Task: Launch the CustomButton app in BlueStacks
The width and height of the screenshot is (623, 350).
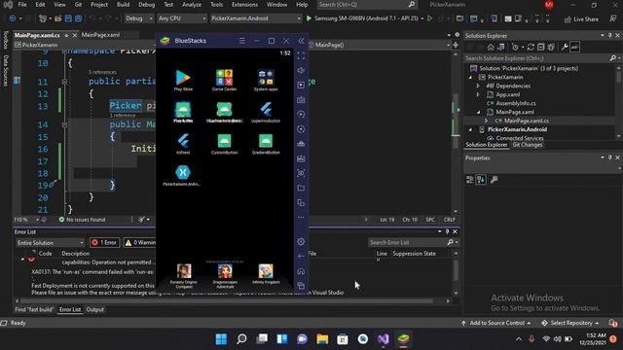Action: coord(224,143)
